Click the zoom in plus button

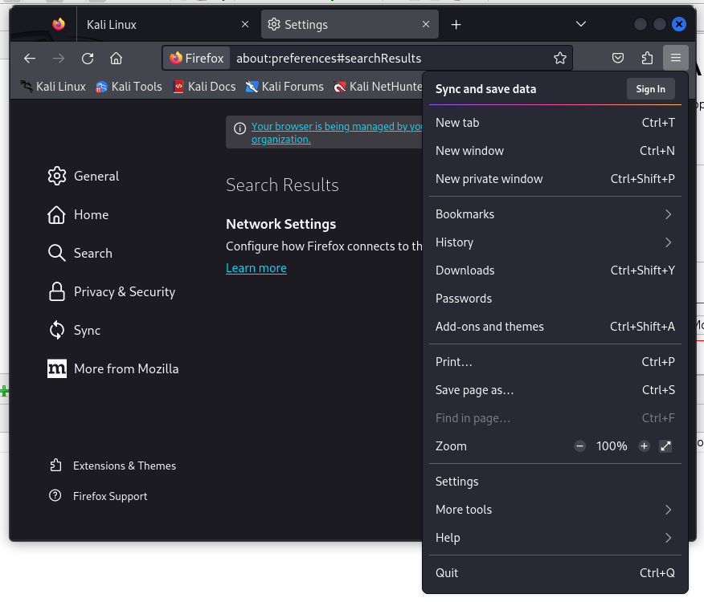644,446
